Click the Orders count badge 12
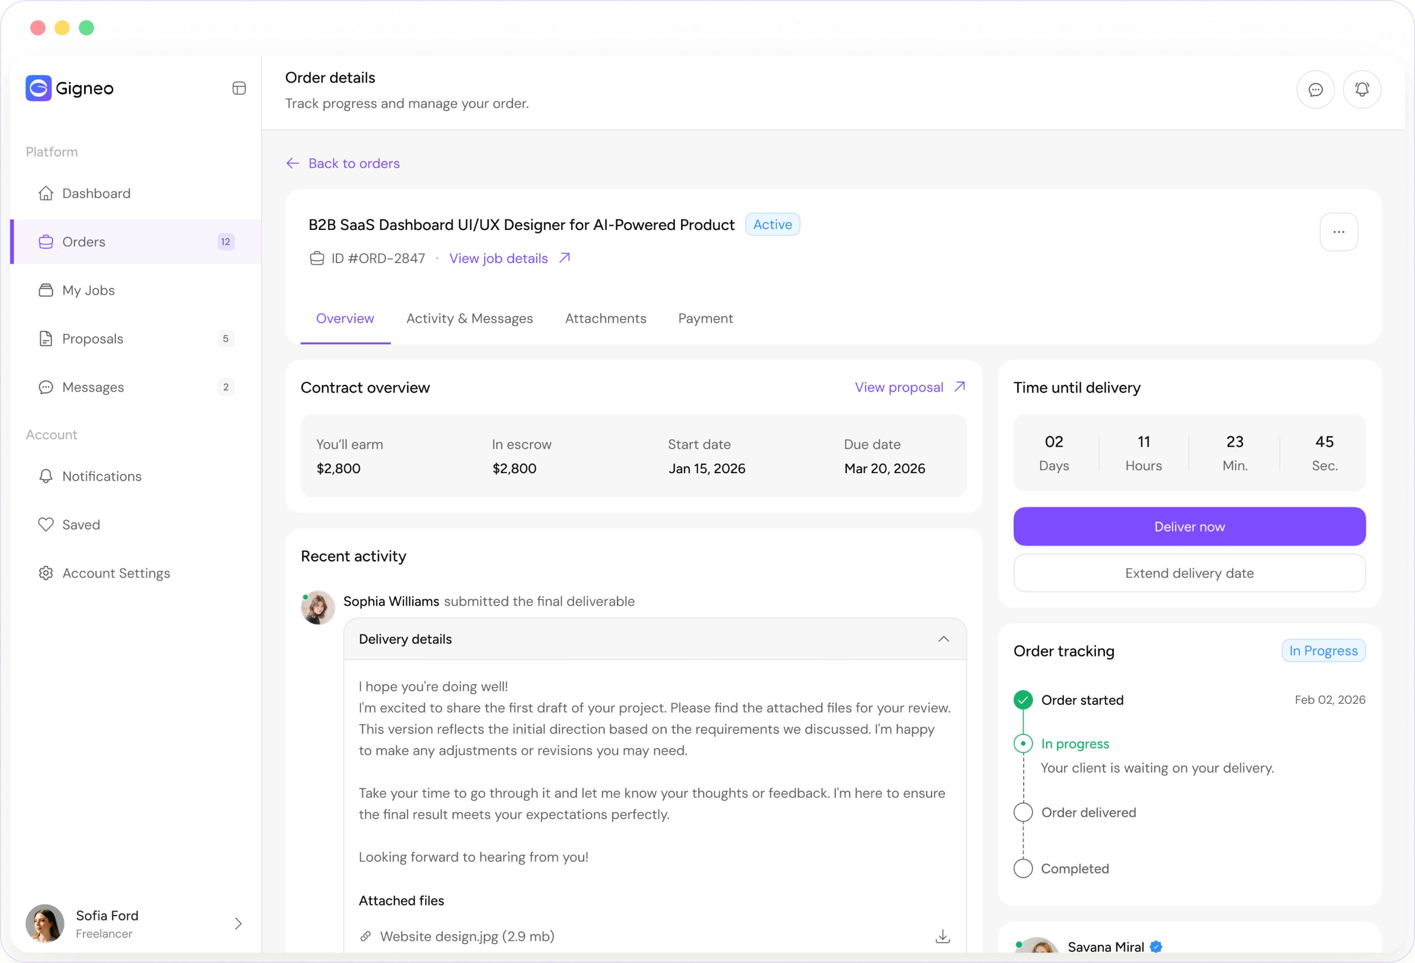1415x963 pixels. (226, 242)
